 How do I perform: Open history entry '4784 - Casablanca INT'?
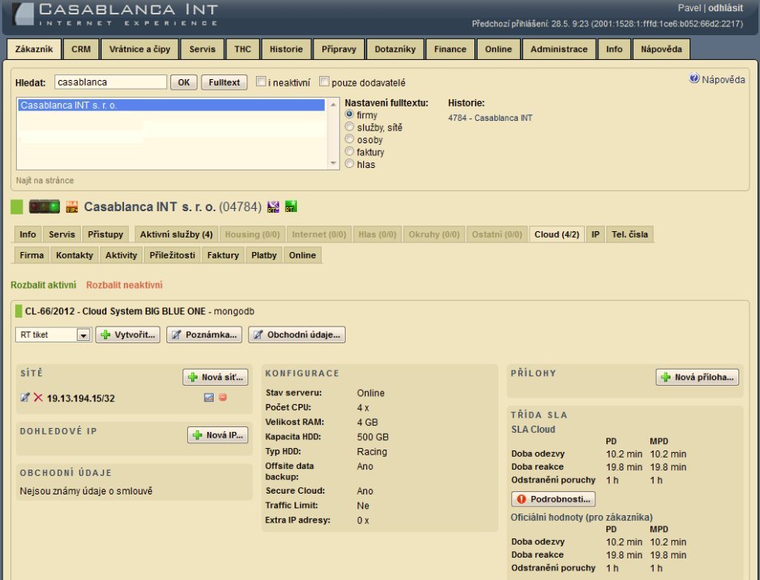(x=490, y=118)
